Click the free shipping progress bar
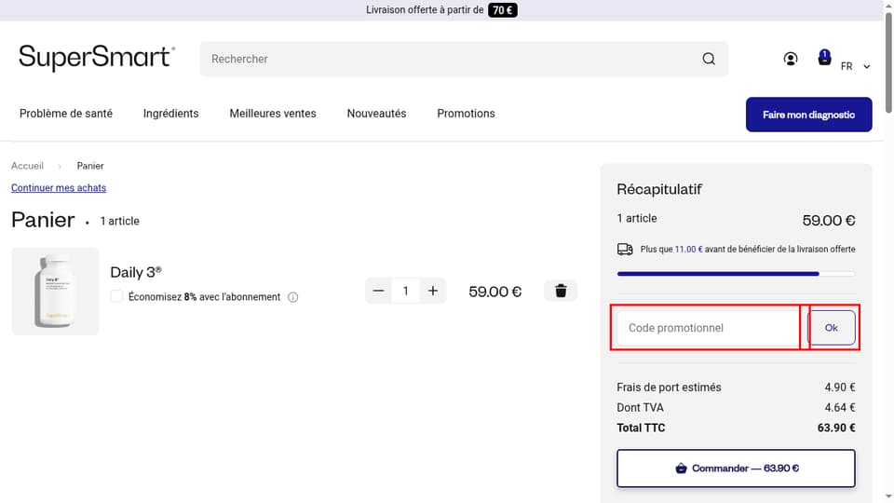This screenshot has height=503, width=894. pyautogui.click(x=736, y=274)
